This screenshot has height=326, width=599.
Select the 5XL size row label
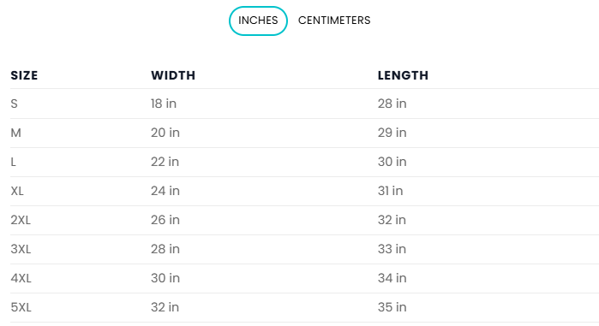[21, 307]
